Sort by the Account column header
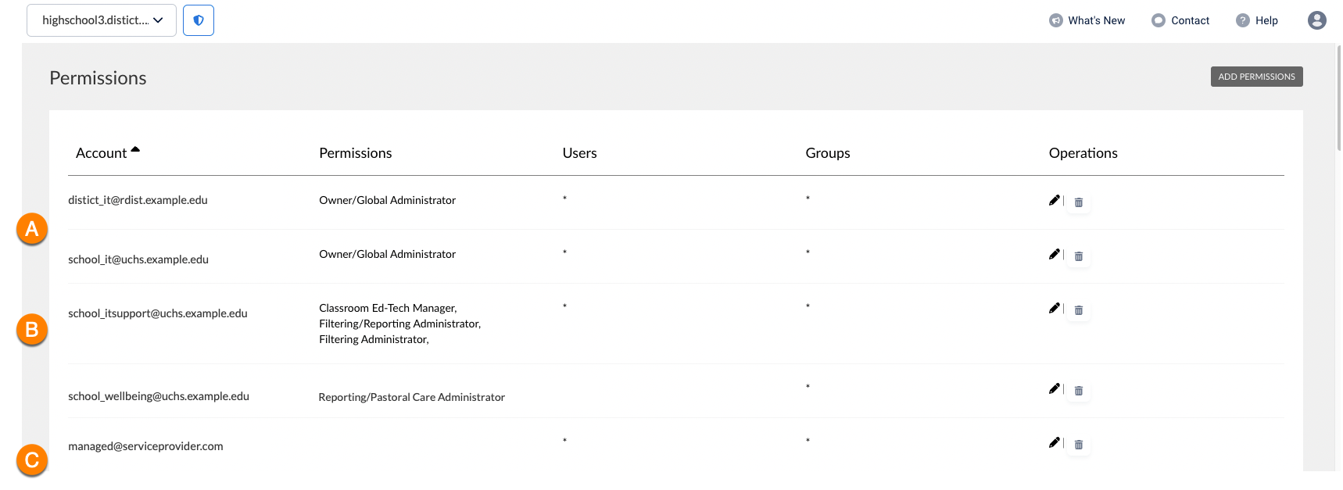Screen dimensions: 1343x490 (x=101, y=153)
